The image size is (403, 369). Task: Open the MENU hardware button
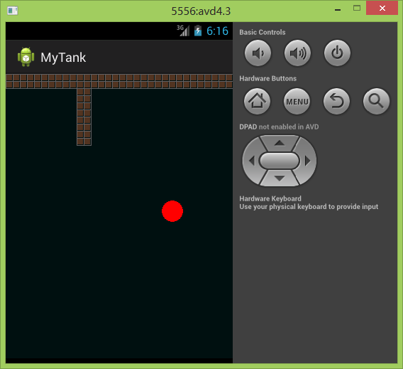pos(297,102)
